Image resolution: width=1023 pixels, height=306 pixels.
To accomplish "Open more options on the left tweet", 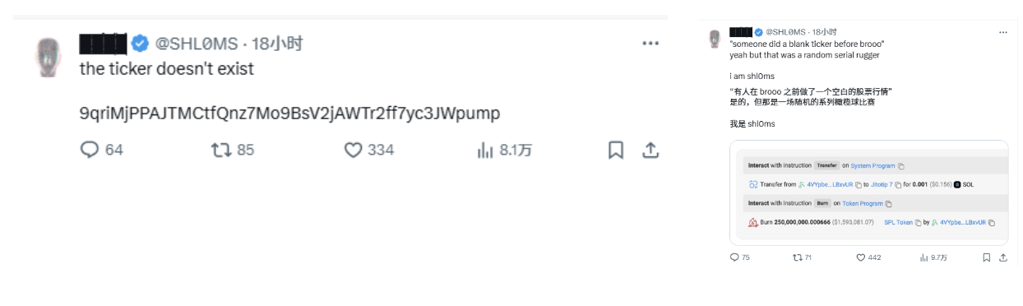I will tap(650, 43).
